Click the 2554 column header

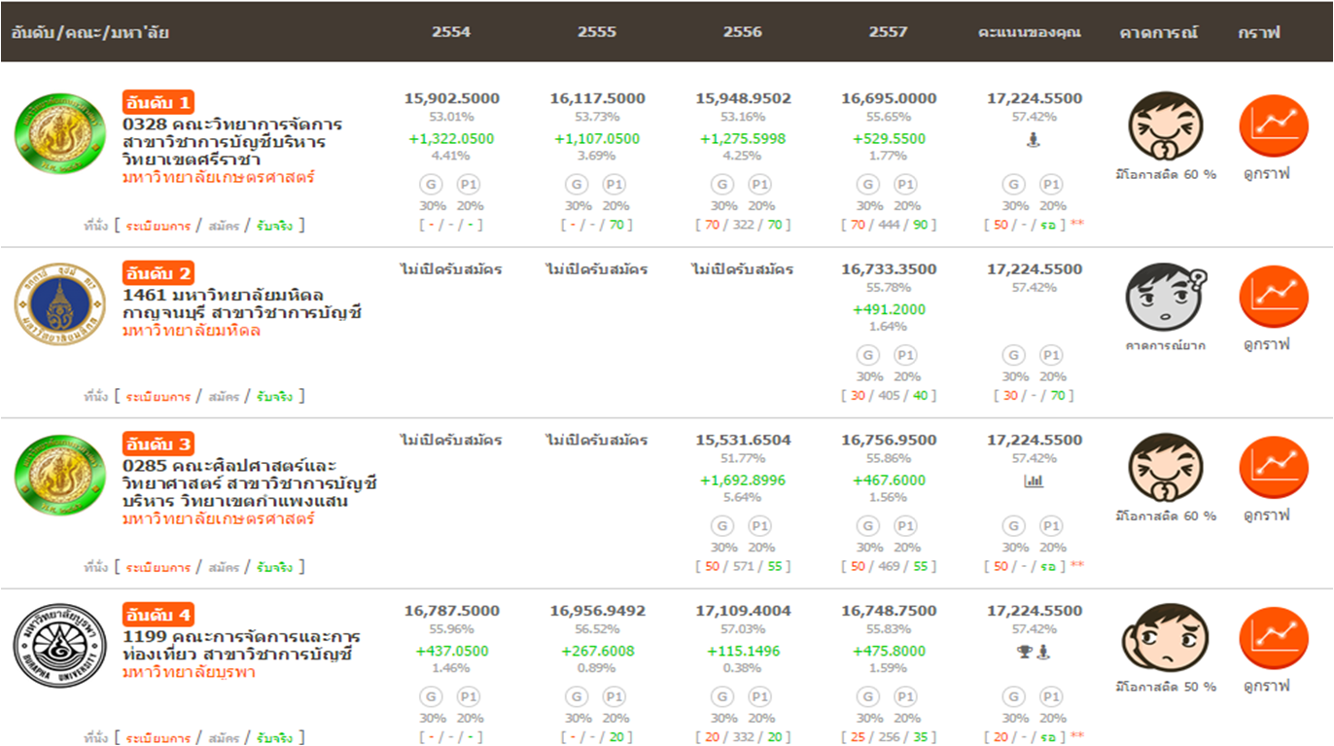click(x=451, y=31)
